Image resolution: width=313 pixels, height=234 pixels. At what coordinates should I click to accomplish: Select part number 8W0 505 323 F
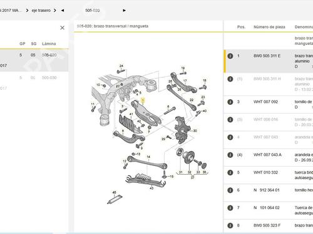267,225
